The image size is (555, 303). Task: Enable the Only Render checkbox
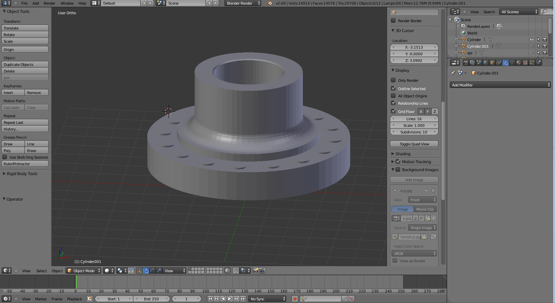(x=393, y=80)
